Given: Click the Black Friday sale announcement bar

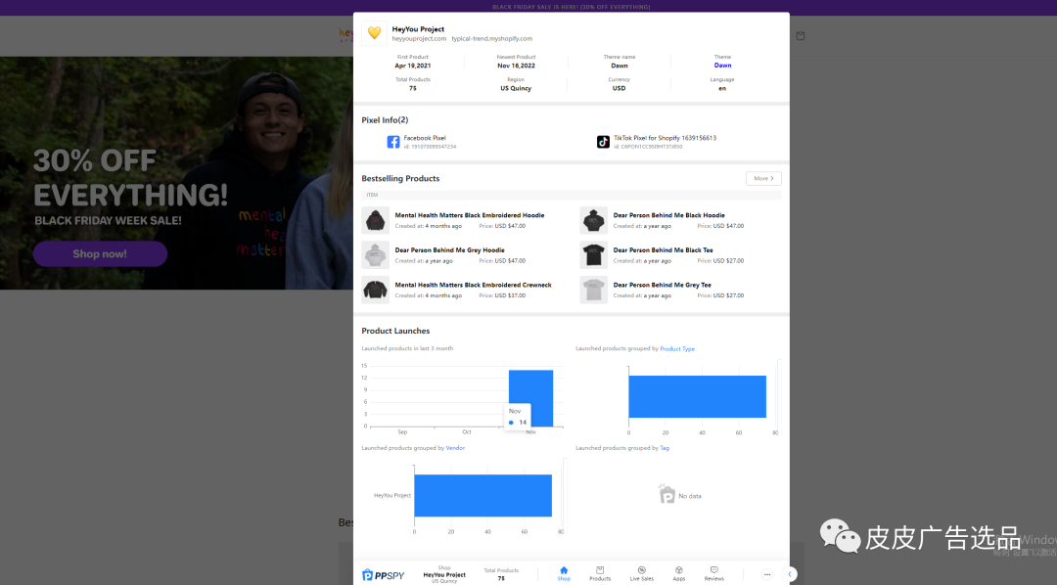Looking at the screenshot, I should tap(528, 7).
